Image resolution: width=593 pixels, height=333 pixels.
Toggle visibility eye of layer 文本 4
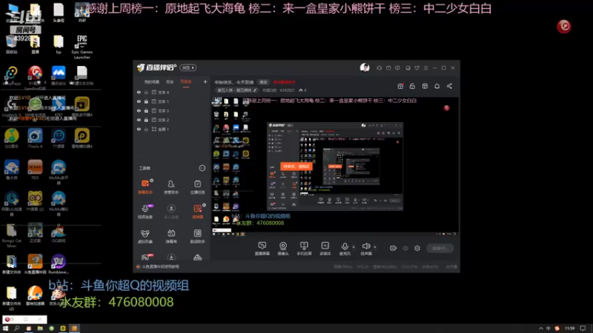(x=139, y=92)
